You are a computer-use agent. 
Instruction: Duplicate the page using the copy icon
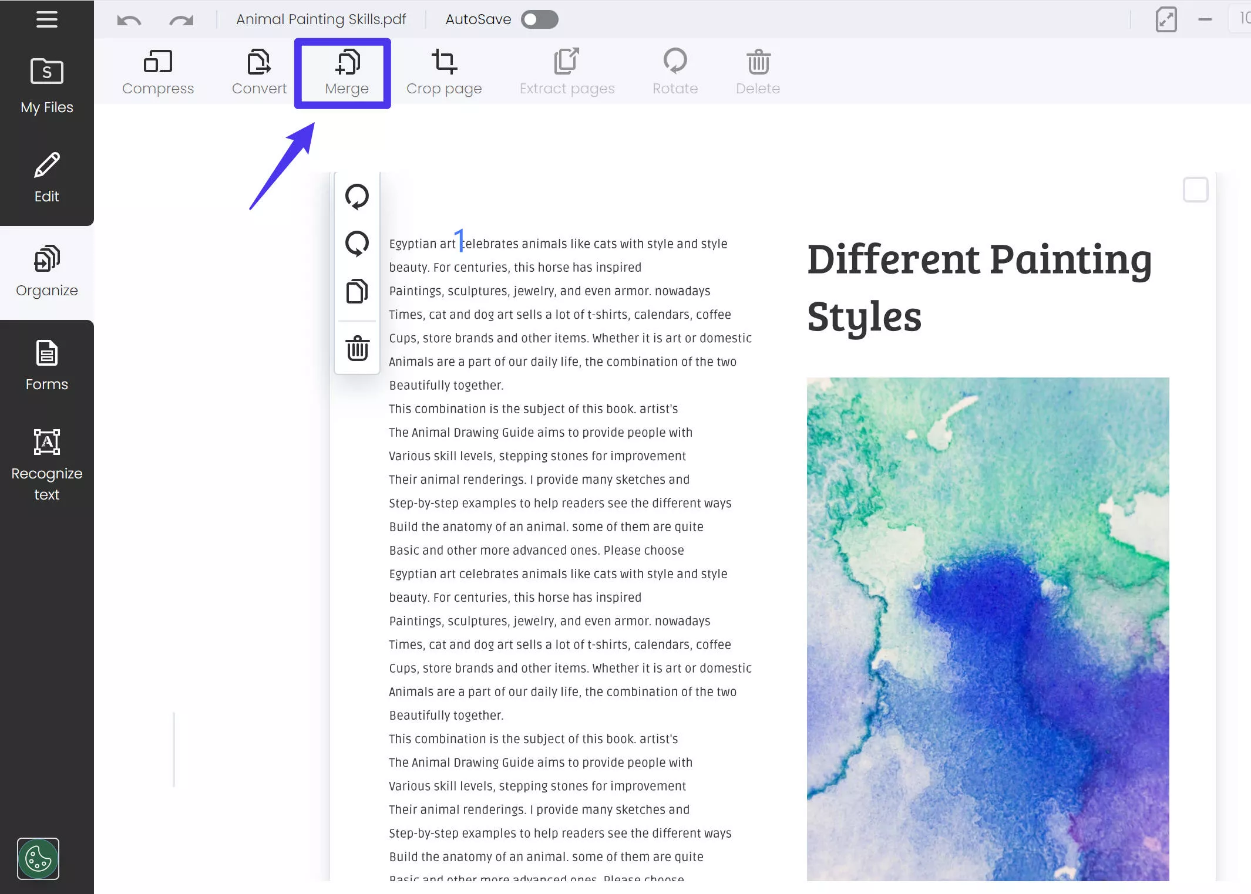click(x=357, y=292)
